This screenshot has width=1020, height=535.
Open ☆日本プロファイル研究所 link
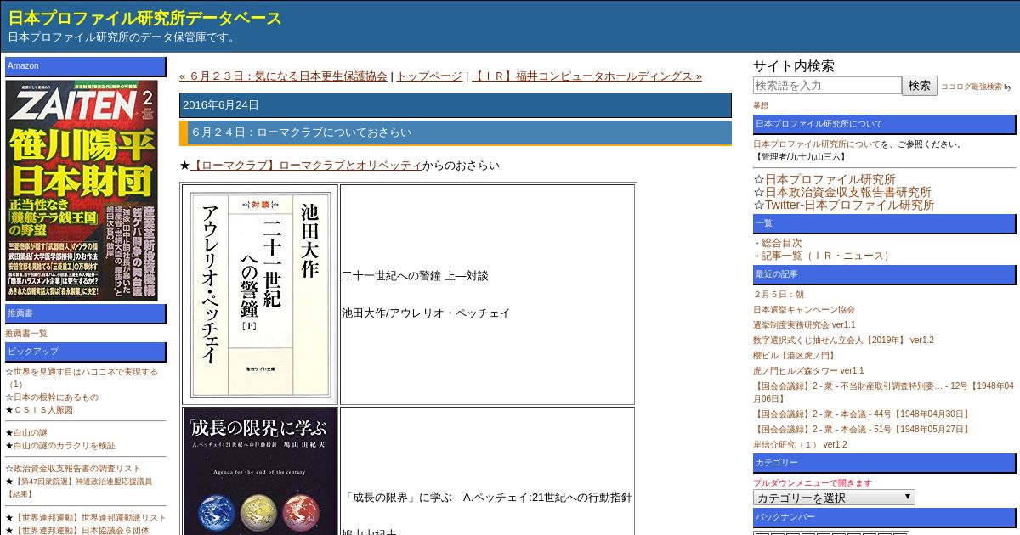click(x=830, y=179)
